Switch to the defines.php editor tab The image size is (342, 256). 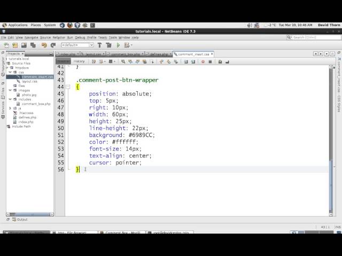tap(159, 54)
